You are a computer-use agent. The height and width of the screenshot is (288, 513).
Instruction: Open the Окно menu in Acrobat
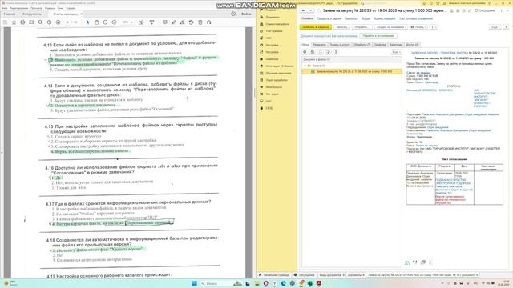tap(60, 8)
